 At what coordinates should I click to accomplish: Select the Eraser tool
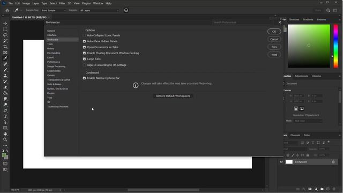pos(5,87)
